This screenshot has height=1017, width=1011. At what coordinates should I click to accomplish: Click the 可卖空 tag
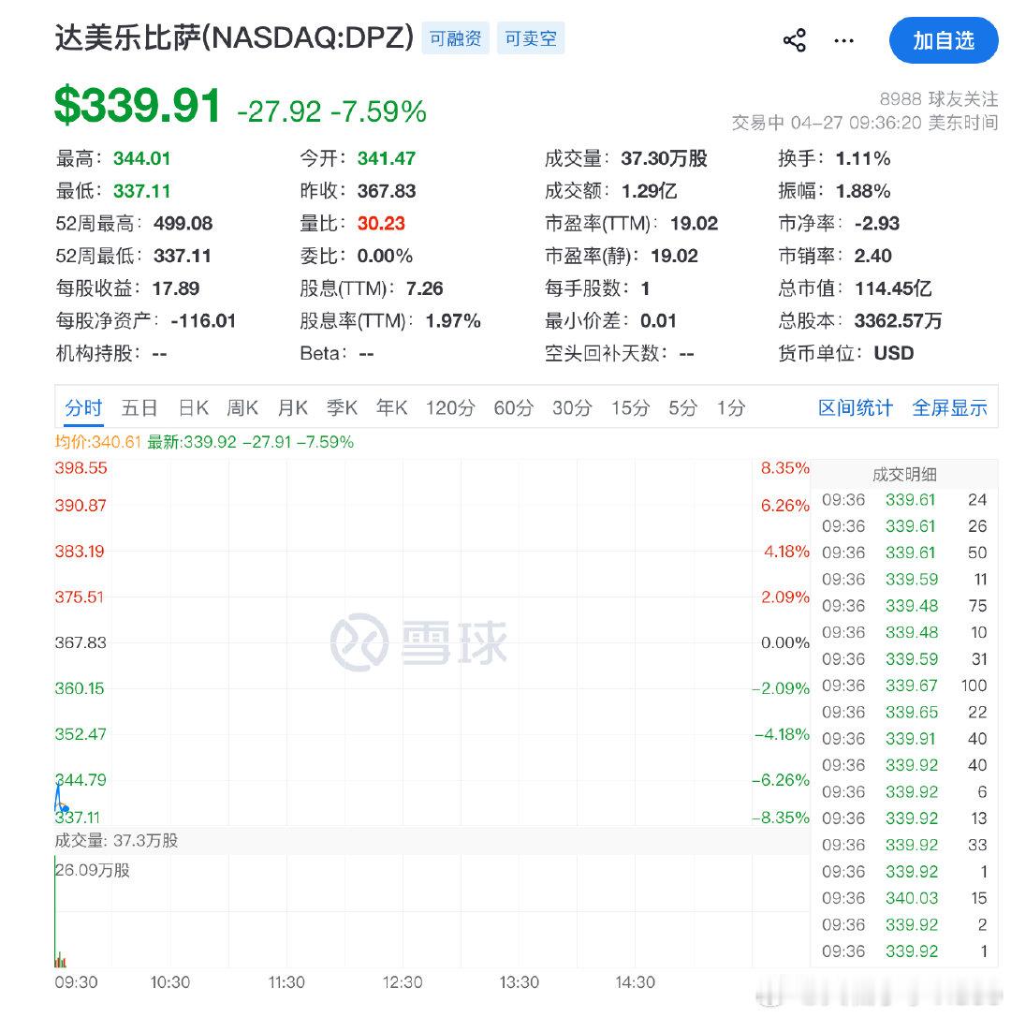pos(531,38)
